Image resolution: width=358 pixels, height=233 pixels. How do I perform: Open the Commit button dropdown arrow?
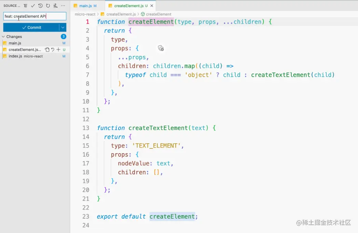click(x=63, y=27)
